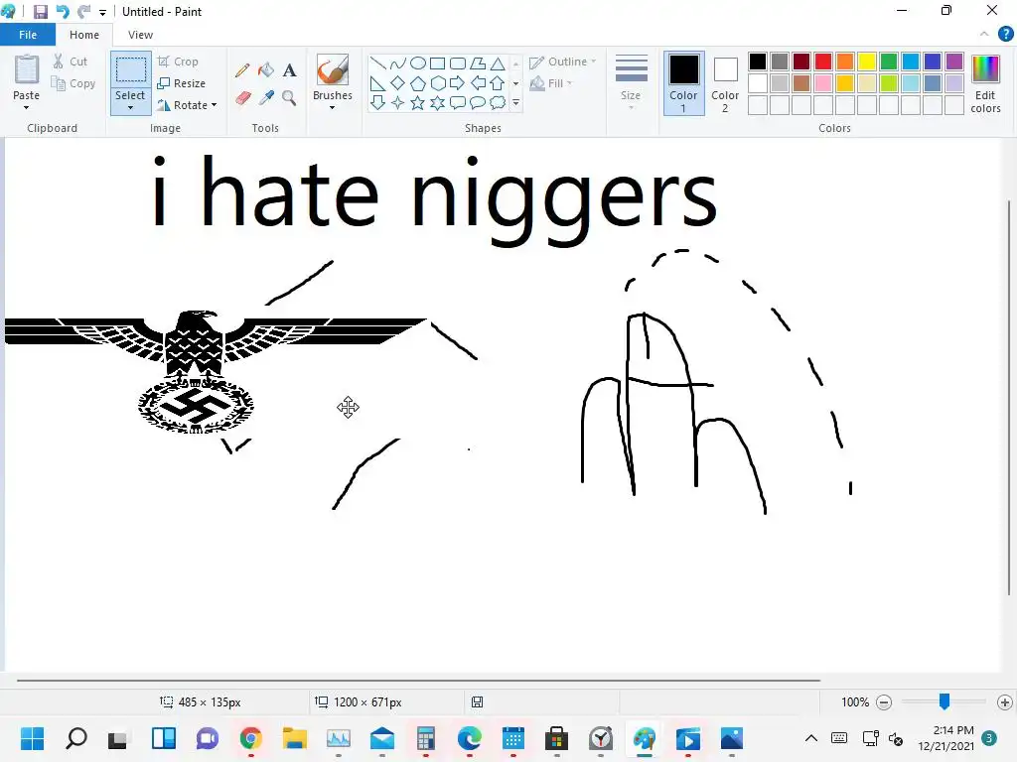Open Calculator from the taskbar
Viewport: 1017px width, 762px height.
pos(425,738)
